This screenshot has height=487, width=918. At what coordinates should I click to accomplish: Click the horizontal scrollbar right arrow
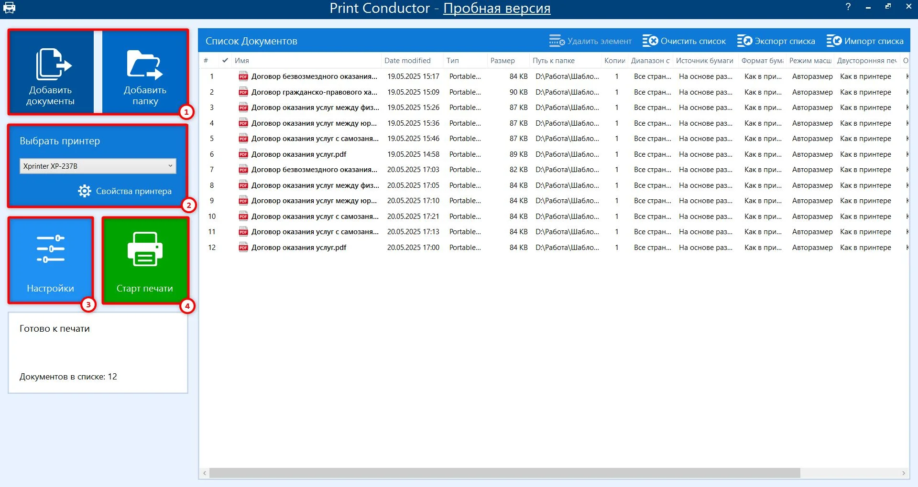[903, 473]
